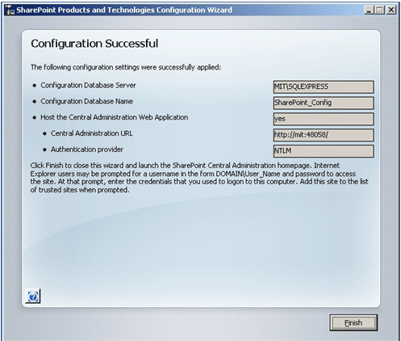Screen dimensions: 401x341
Task: Click the wizard title bar application icon
Action: [10, 11]
